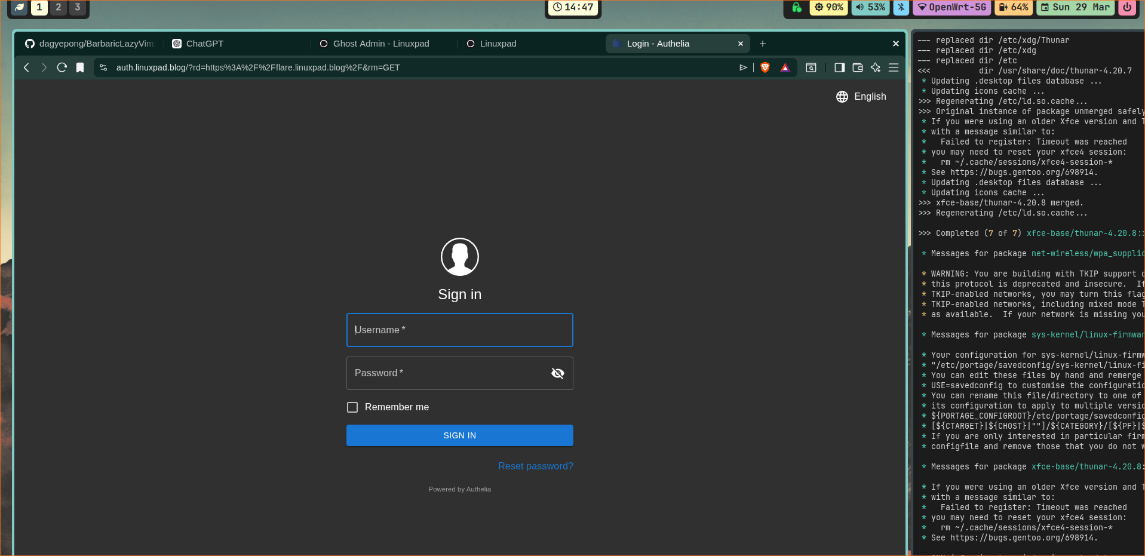Image resolution: width=1145 pixels, height=556 pixels.
Task: Click the Brave Shields lion icon
Action: coord(765,67)
